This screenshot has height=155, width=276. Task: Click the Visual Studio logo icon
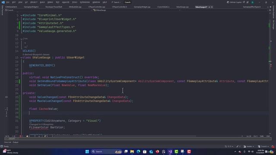[3, 2]
